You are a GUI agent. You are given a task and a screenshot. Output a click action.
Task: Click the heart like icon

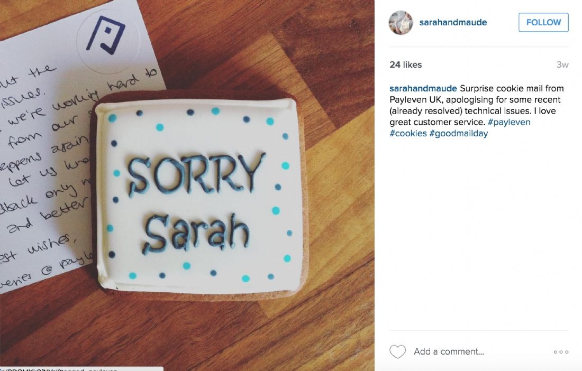click(x=397, y=351)
